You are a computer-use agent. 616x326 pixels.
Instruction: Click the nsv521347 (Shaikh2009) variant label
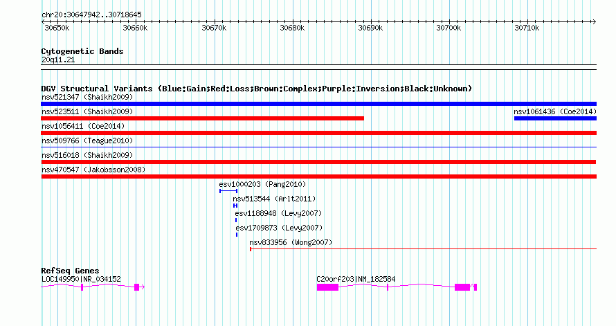87,97
